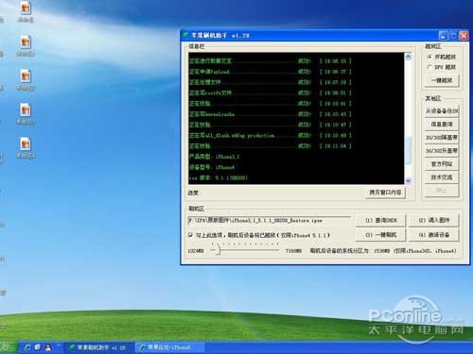
Task: Click the (3) 一键刷机 button
Action: (x=380, y=235)
